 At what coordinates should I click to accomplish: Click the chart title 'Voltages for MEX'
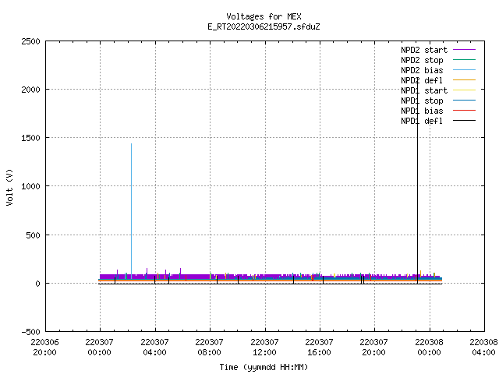click(x=264, y=16)
